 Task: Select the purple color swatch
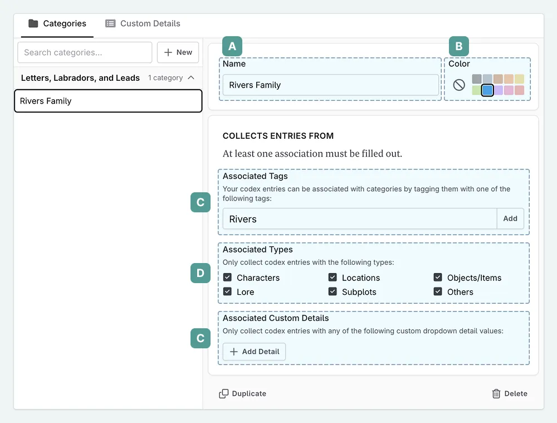coord(499,90)
